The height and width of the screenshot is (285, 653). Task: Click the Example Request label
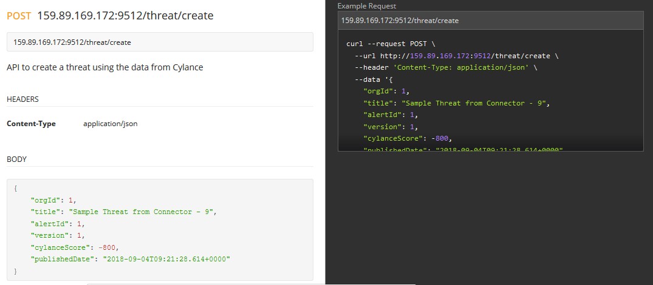(x=367, y=6)
